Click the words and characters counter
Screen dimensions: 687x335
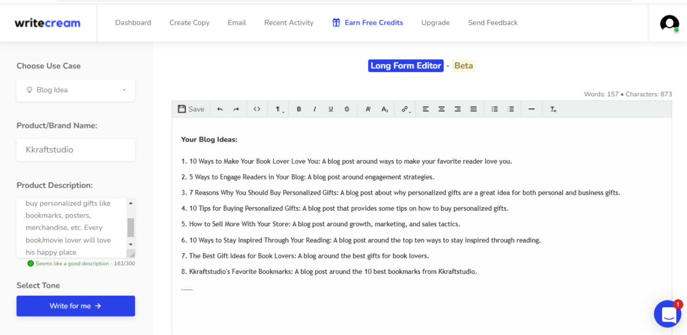pos(628,94)
